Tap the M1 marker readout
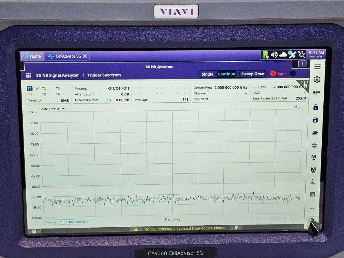The height and width of the screenshot is (258, 344). 298,107
